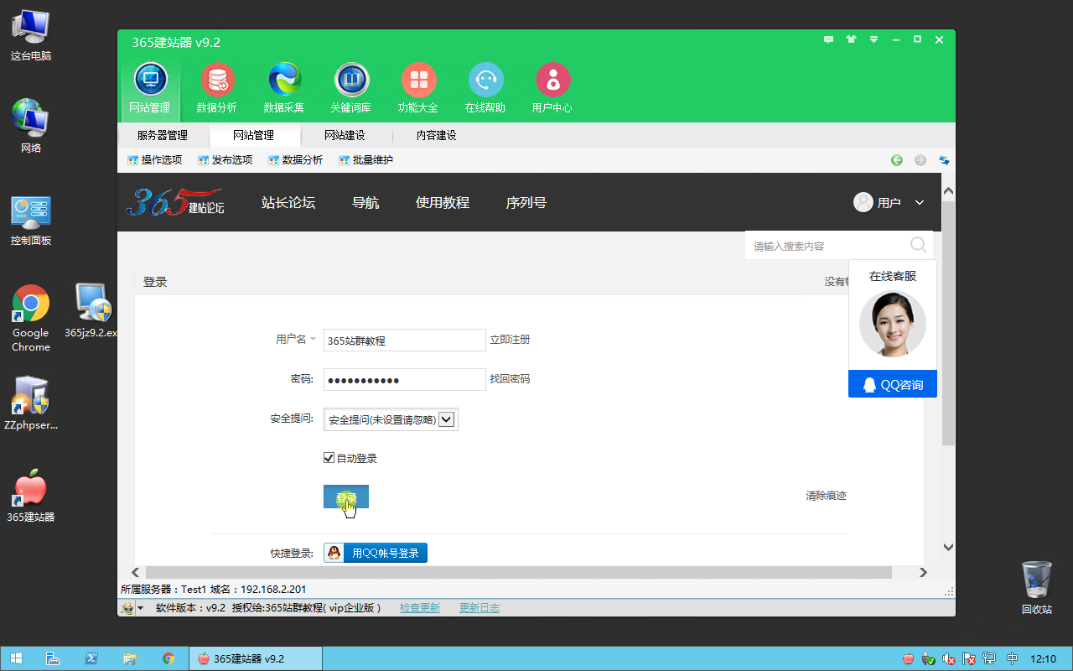The image size is (1073, 671).
Task: Click the green browser back arrow
Action: [x=897, y=160]
